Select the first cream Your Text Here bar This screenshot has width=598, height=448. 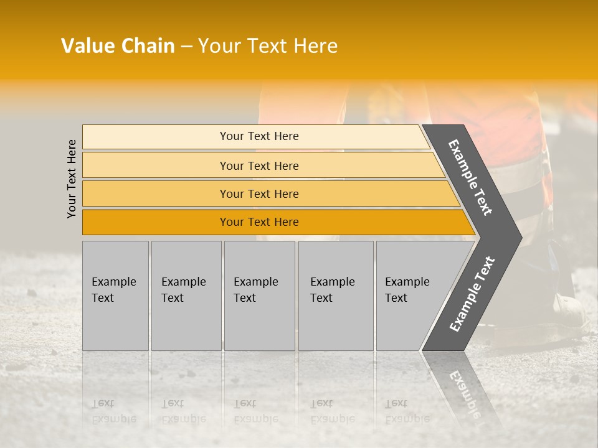point(259,136)
